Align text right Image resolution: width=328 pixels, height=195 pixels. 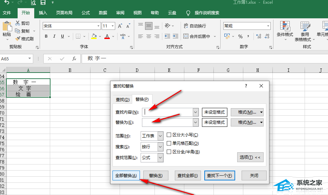pos(157,36)
